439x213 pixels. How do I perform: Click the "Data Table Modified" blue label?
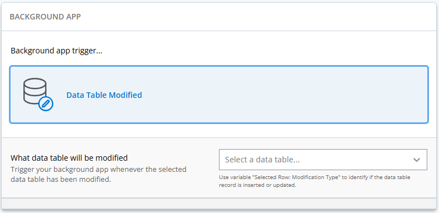click(104, 95)
